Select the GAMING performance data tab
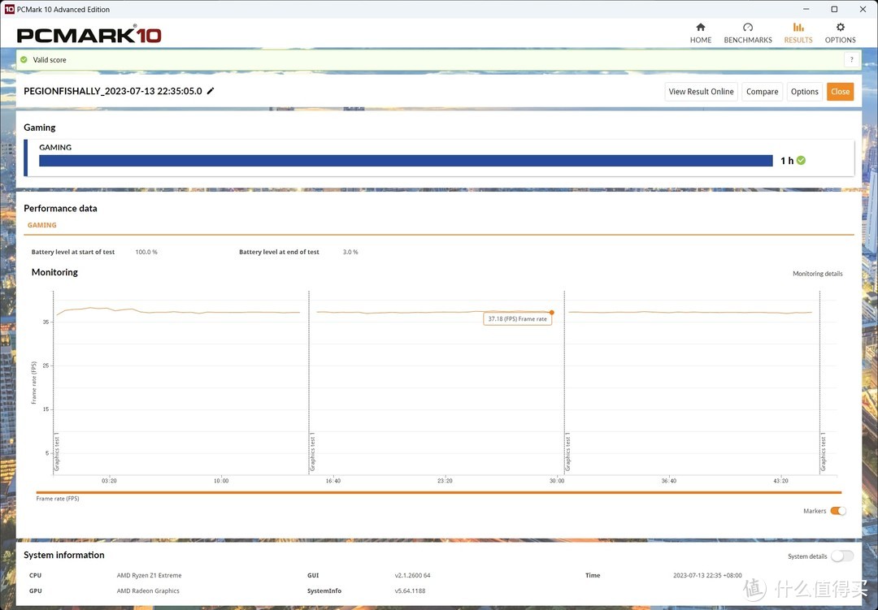 [42, 225]
